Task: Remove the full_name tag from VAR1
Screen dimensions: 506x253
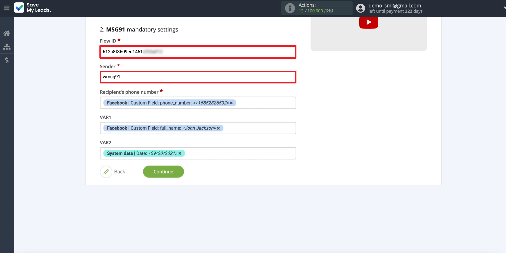Action: click(x=218, y=128)
